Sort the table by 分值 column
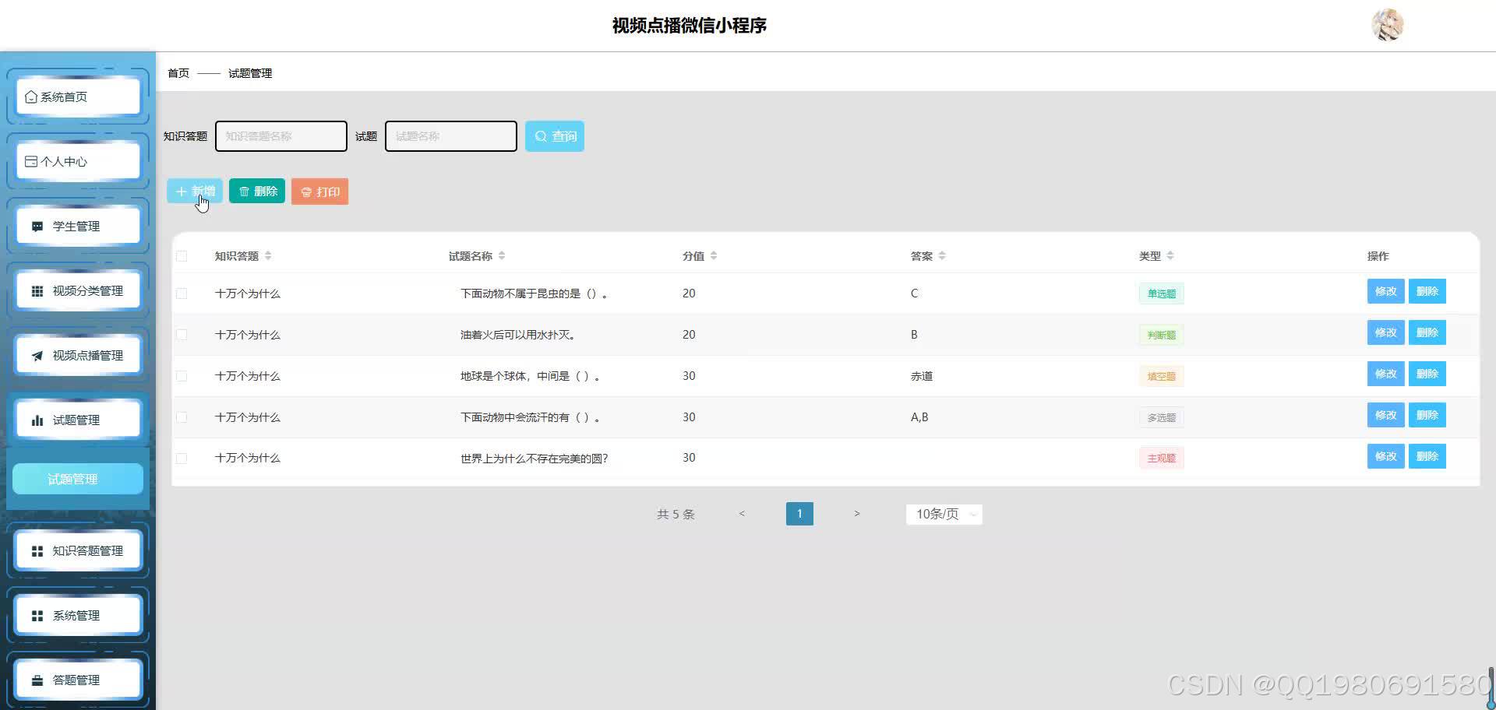This screenshot has height=710, width=1496. point(713,255)
